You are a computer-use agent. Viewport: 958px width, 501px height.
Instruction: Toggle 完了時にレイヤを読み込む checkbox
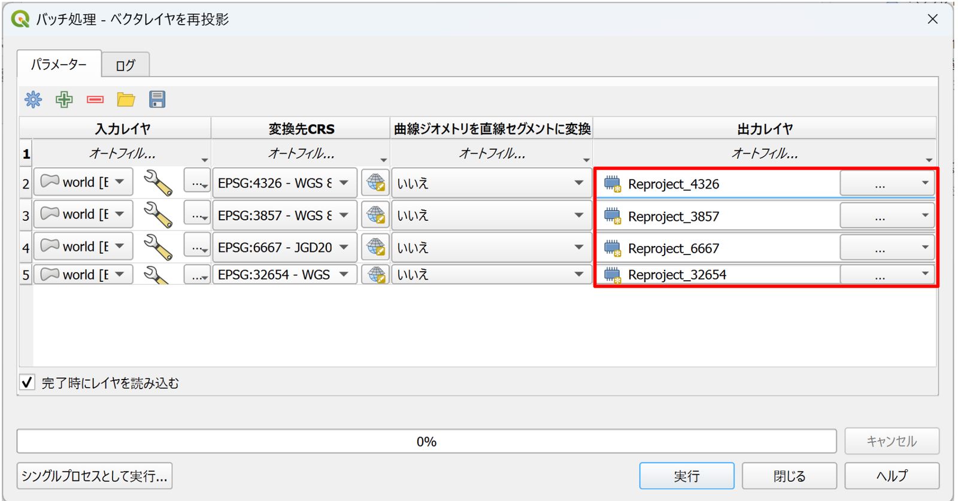(27, 382)
